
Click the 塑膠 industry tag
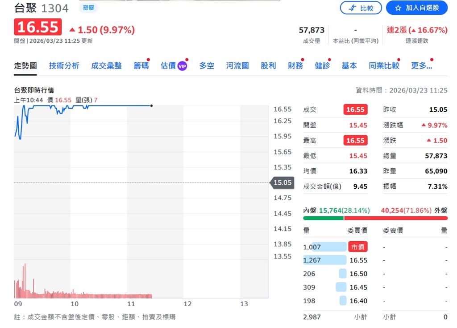88,8
